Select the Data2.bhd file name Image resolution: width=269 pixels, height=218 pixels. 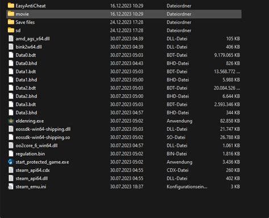click(26, 96)
